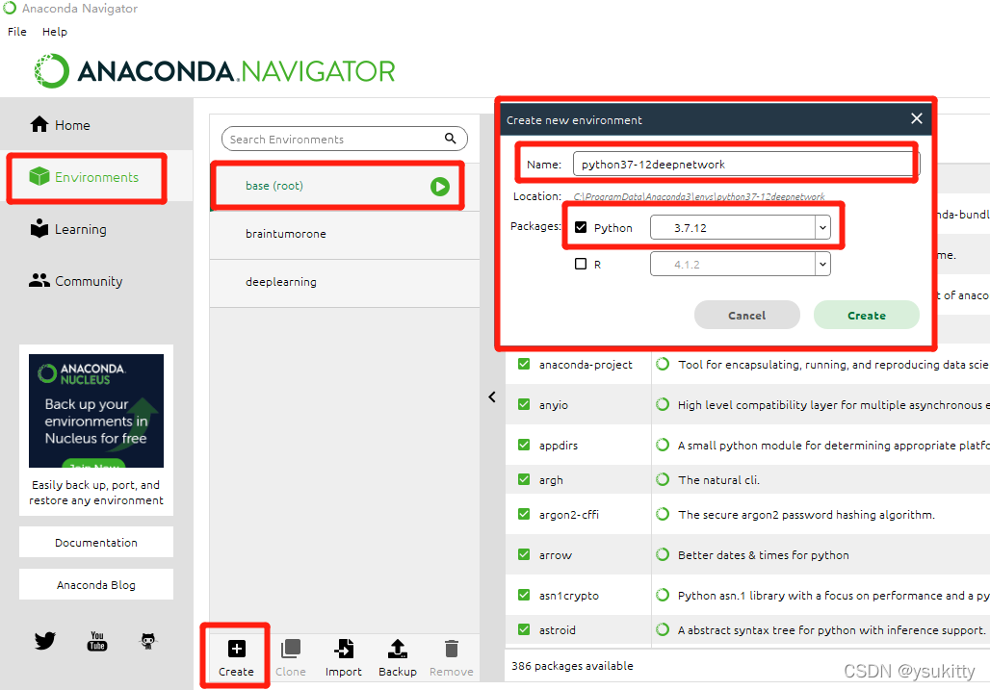Select the braintumorone environment
Image resolution: width=990 pixels, height=690 pixels.
[345, 234]
